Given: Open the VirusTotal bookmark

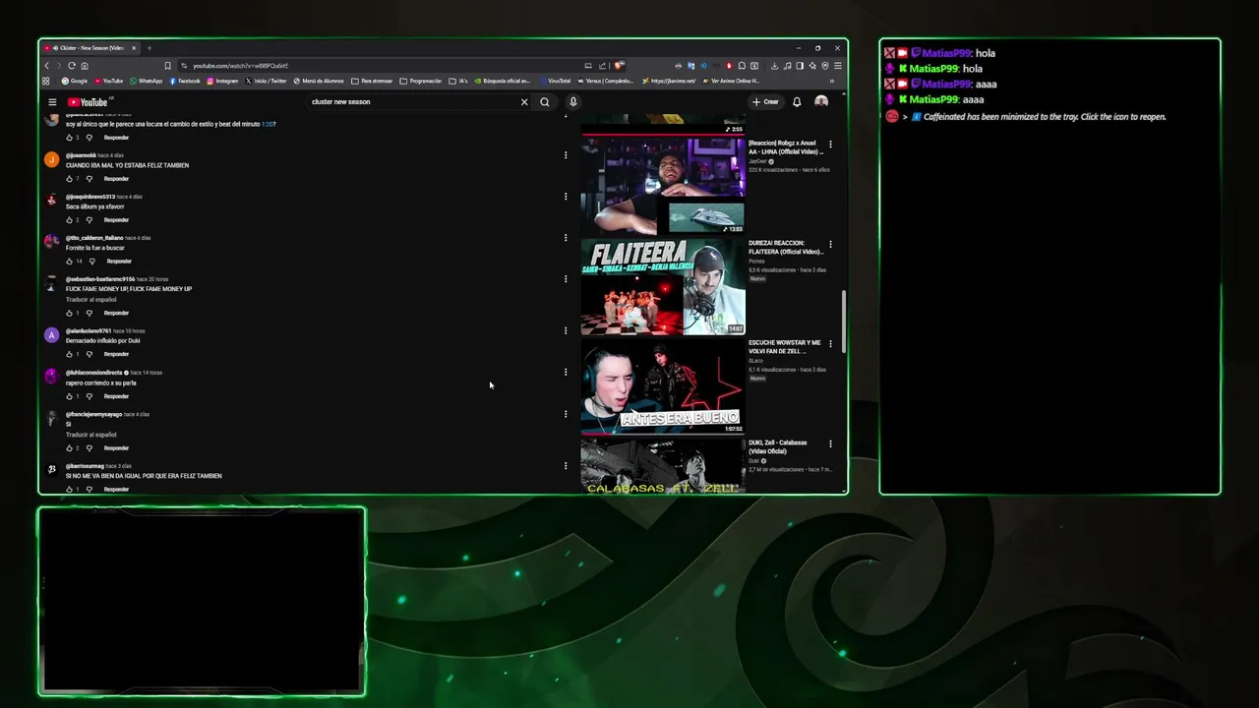Looking at the screenshot, I should [555, 82].
